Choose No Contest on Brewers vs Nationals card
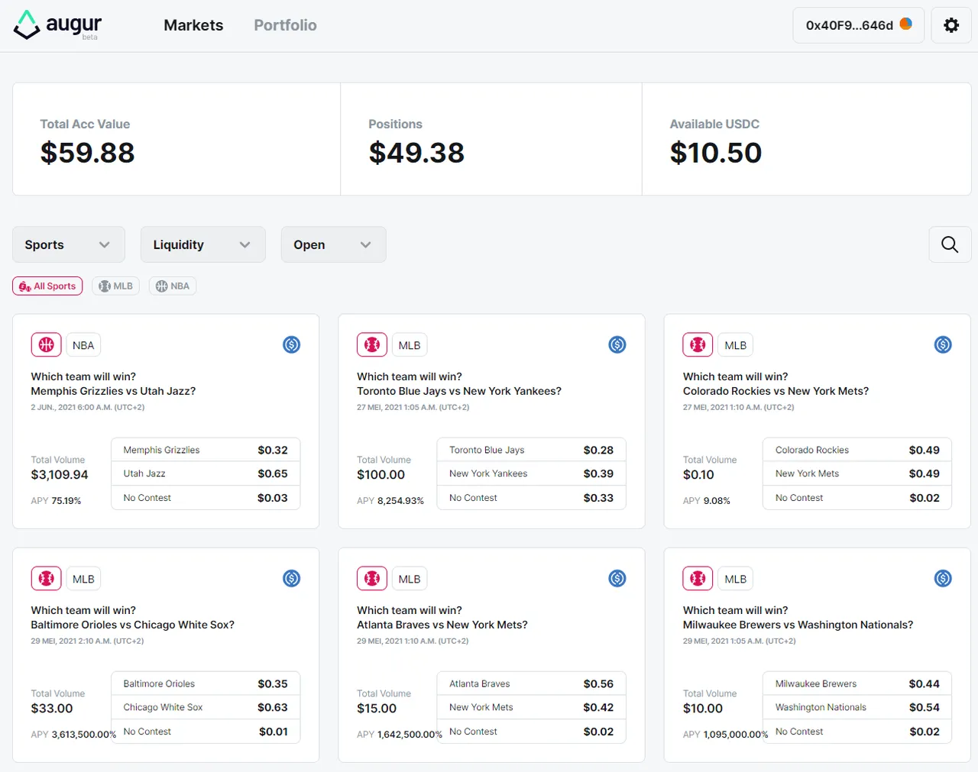Viewport: 978px width, 772px height. pos(857,732)
